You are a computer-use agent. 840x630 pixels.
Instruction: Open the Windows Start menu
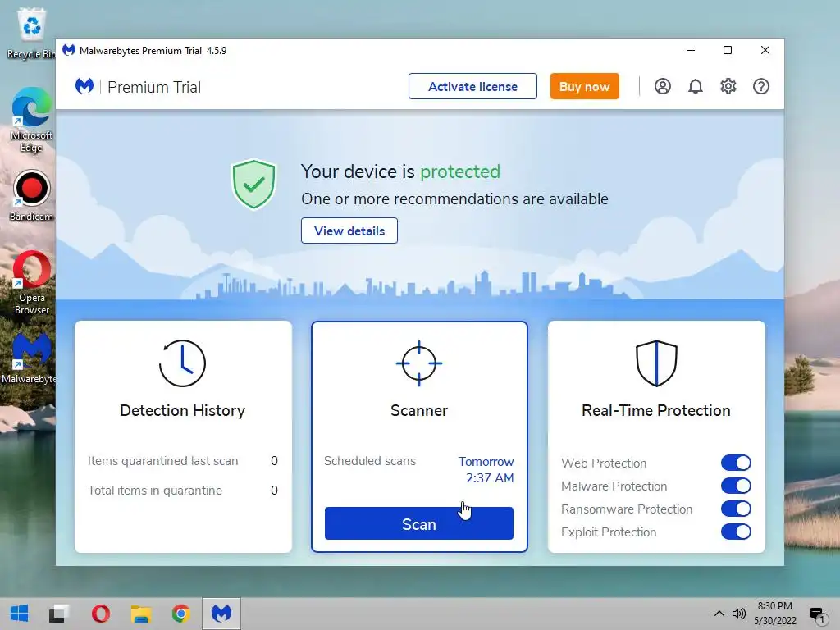[x=20, y=614]
